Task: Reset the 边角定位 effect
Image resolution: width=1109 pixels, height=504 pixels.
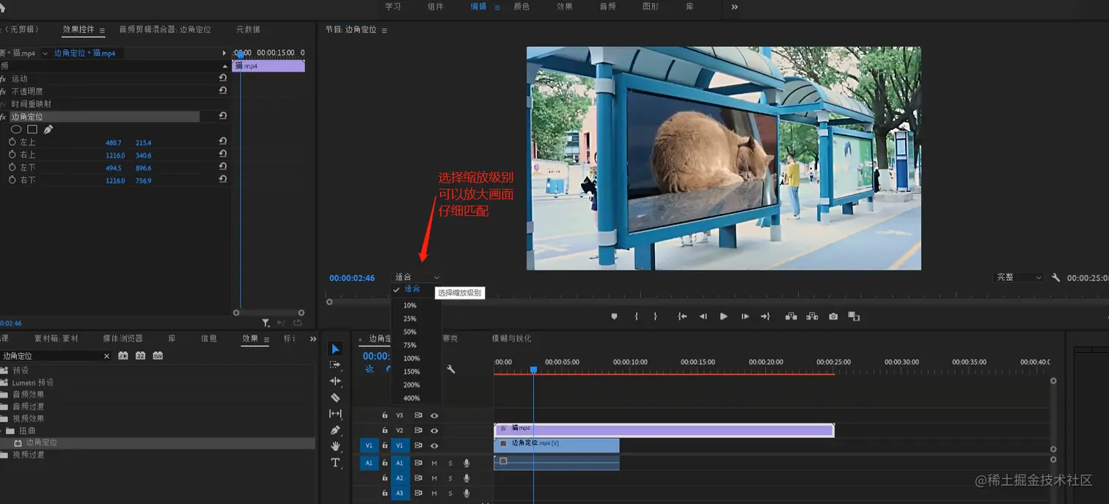Action: point(223,116)
